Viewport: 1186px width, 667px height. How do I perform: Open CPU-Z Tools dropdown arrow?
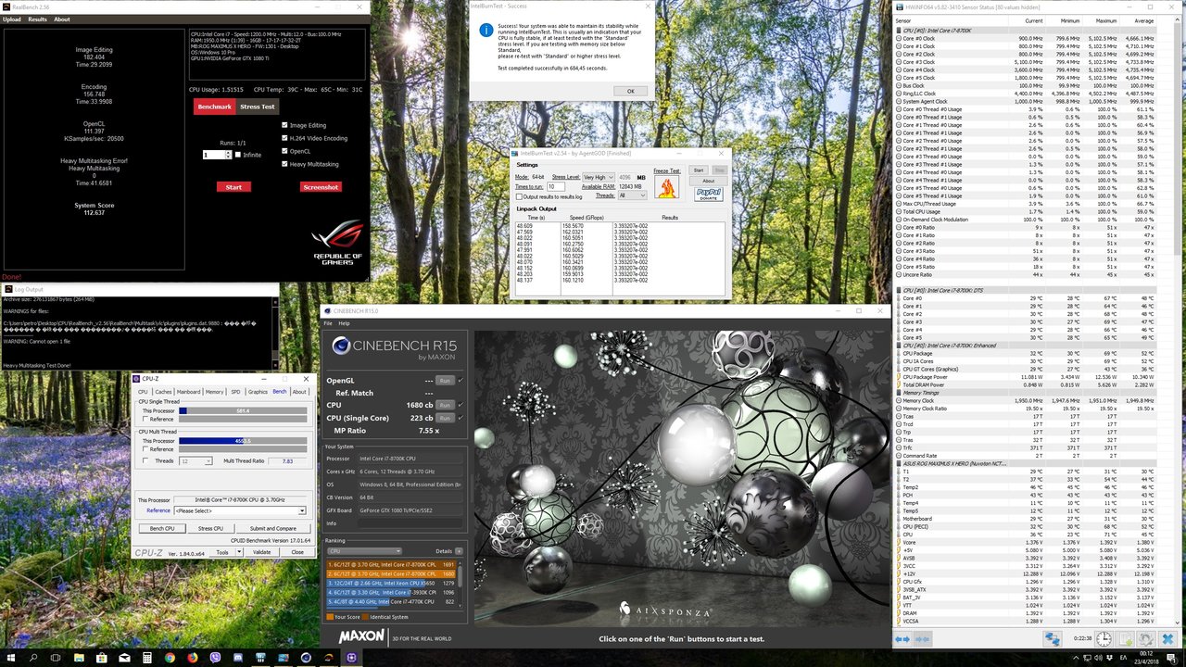point(239,552)
